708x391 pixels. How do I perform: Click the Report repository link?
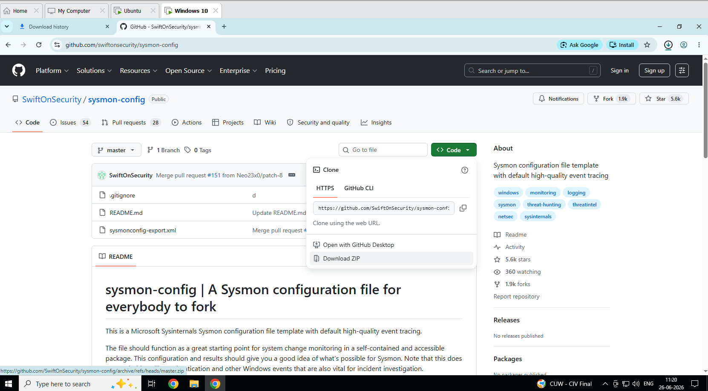point(516,296)
